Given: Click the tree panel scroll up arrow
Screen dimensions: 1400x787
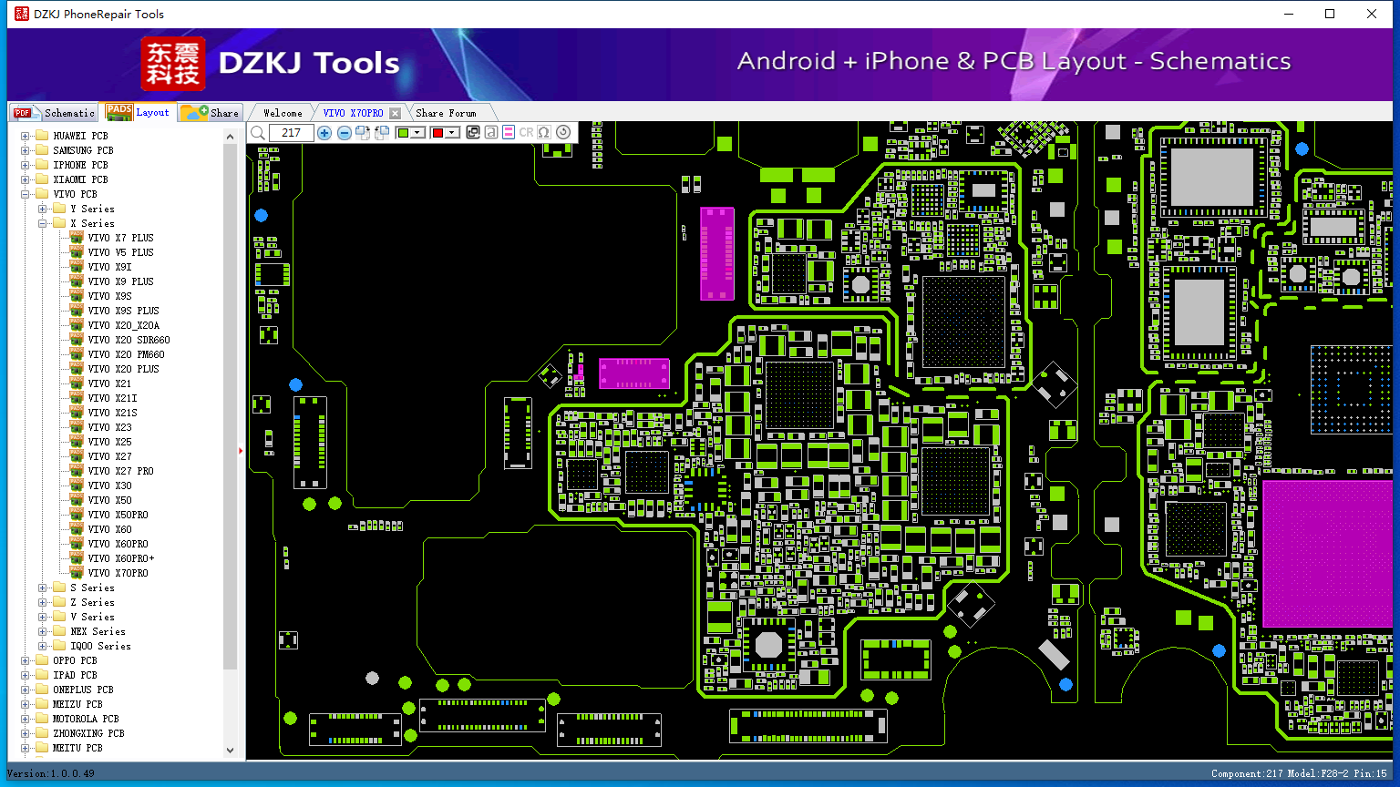Looking at the screenshot, I should pyautogui.click(x=230, y=136).
